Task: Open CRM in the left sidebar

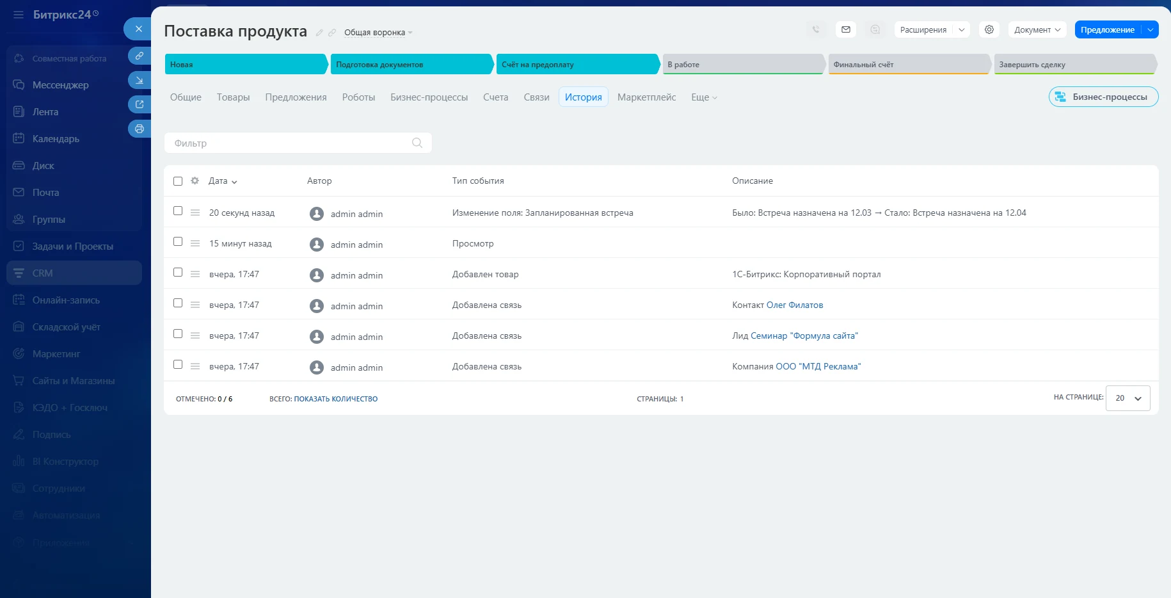Action: pyautogui.click(x=74, y=273)
